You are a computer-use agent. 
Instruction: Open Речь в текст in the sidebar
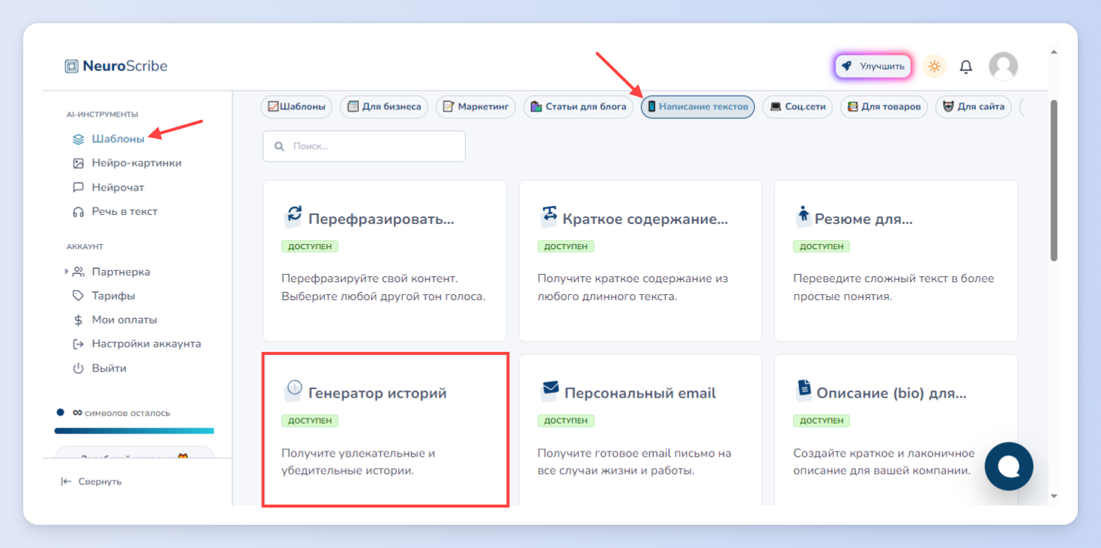pyautogui.click(x=124, y=211)
